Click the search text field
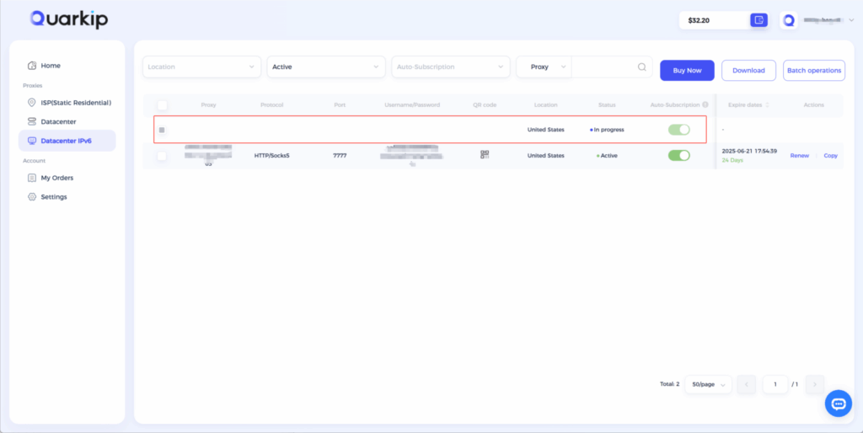Image resolution: width=863 pixels, height=433 pixels. tap(603, 67)
